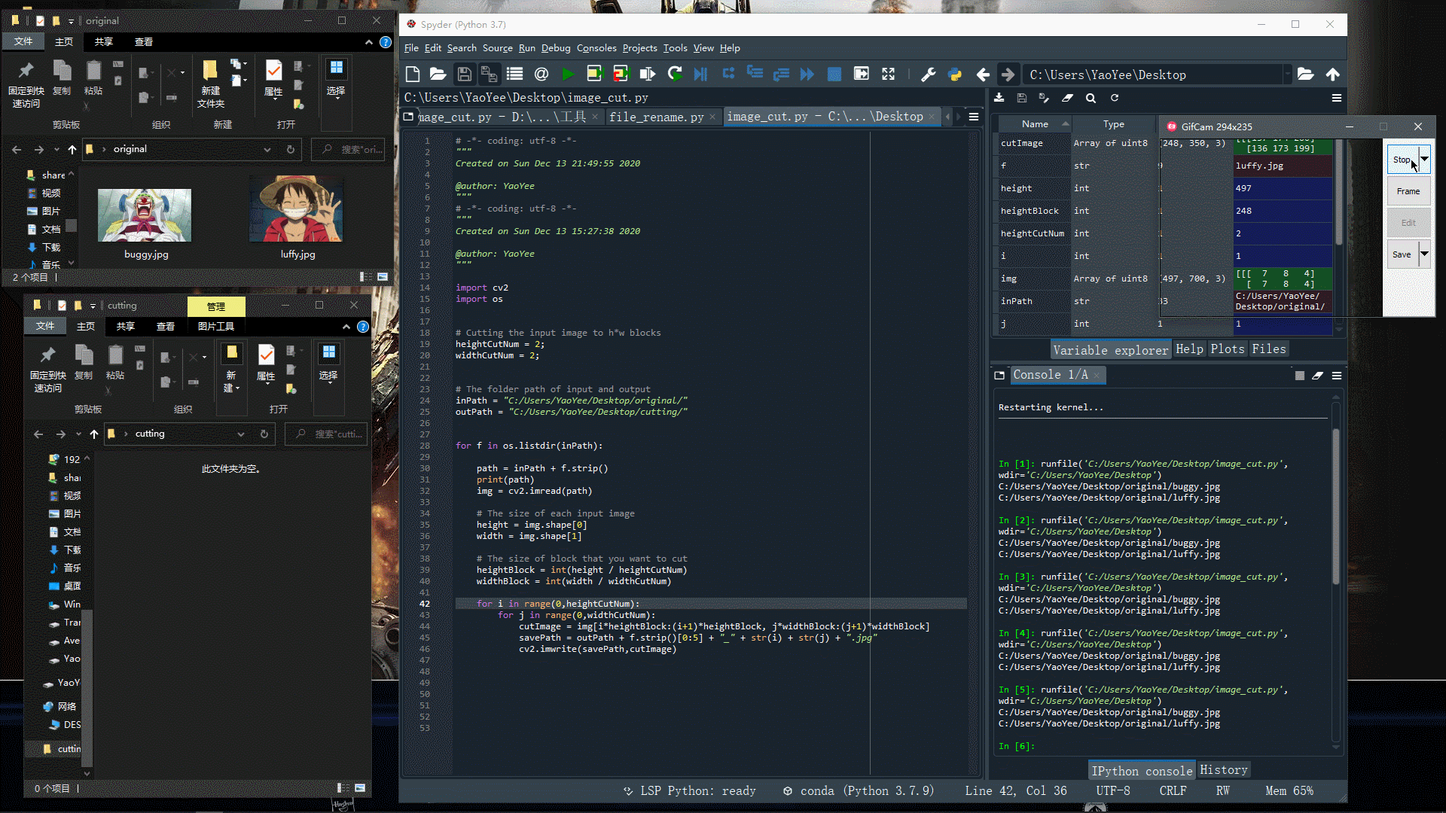Expand the working directory path dropdown

click(1287, 74)
